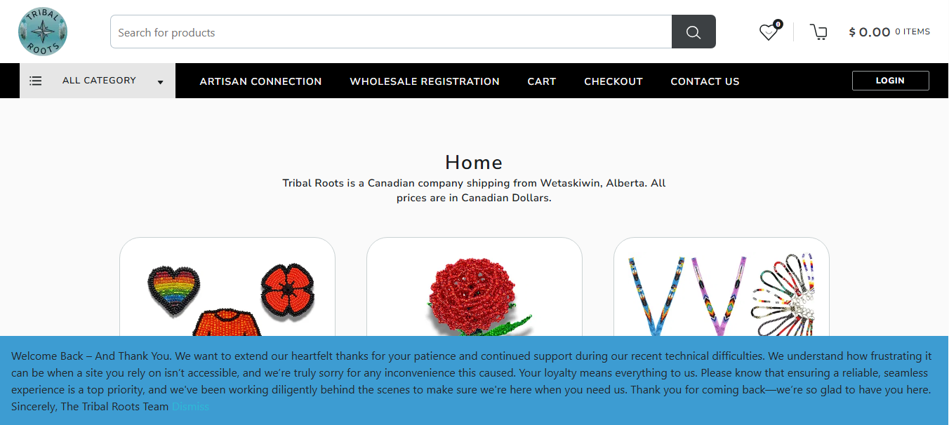Screen dimensions: 949x425
Task: Click the Tribal Roots logo
Action: pyautogui.click(x=43, y=32)
